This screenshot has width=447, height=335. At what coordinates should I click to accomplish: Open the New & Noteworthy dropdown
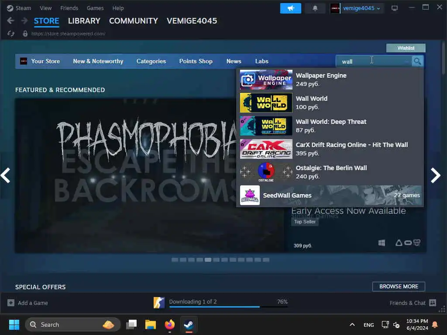(98, 61)
